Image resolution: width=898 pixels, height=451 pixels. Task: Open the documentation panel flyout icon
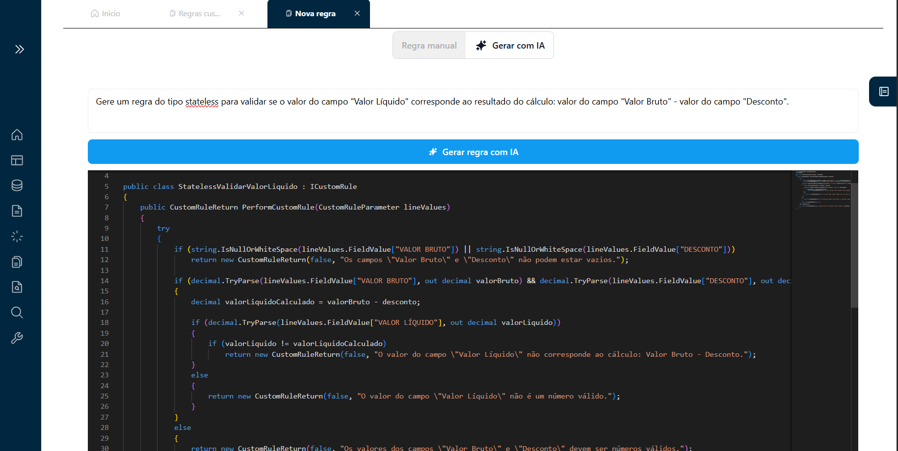tap(884, 91)
